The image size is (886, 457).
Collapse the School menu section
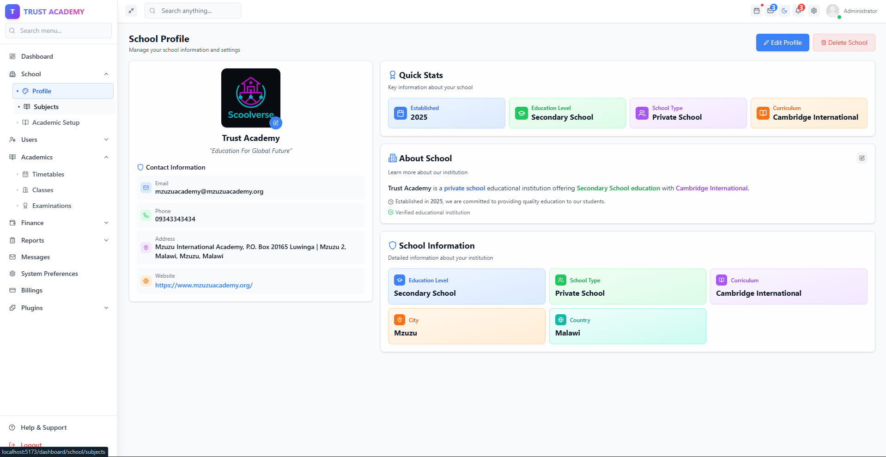click(106, 74)
